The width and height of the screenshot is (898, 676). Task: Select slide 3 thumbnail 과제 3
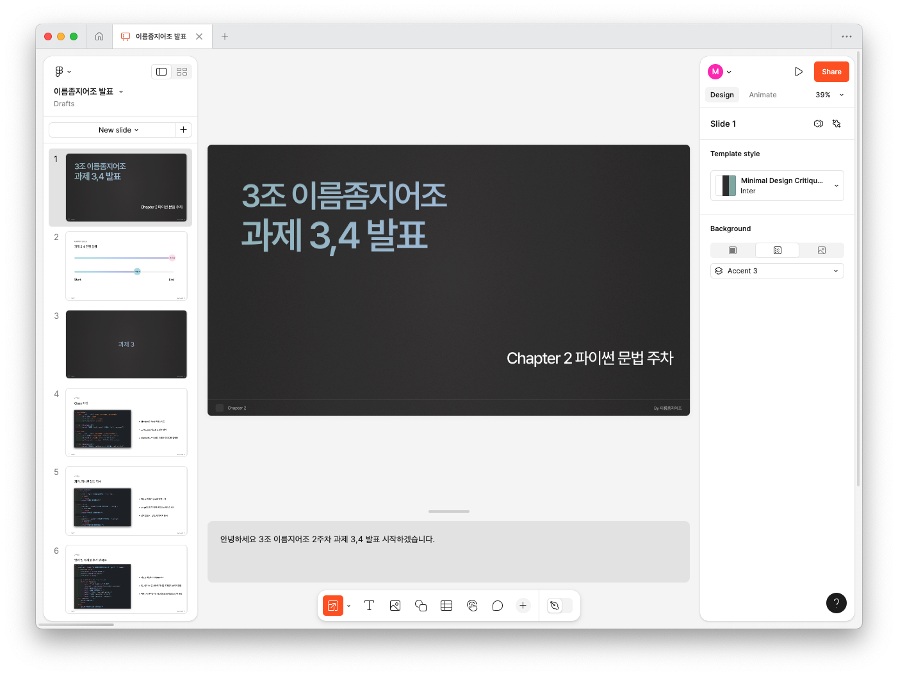pyautogui.click(x=126, y=344)
